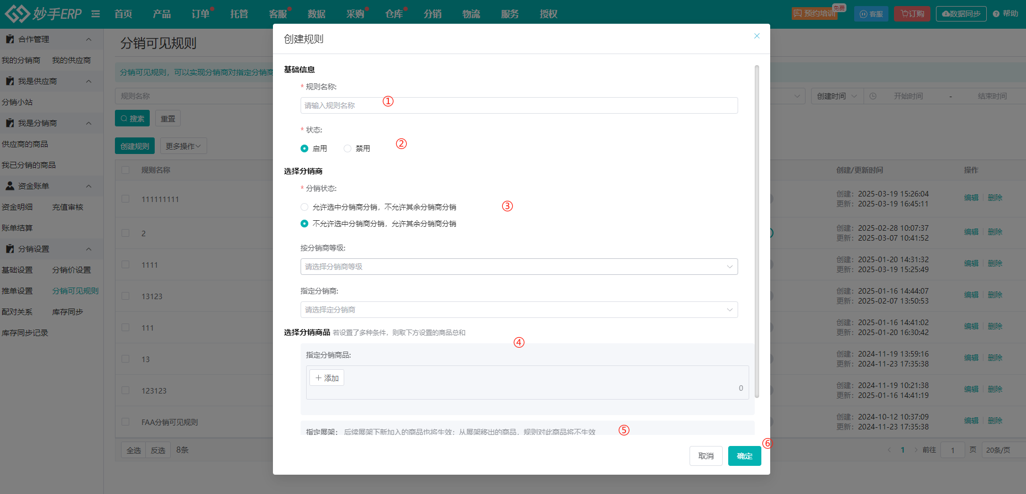Open the 仓库 top menu
1026x494 pixels.
point(394,14)
